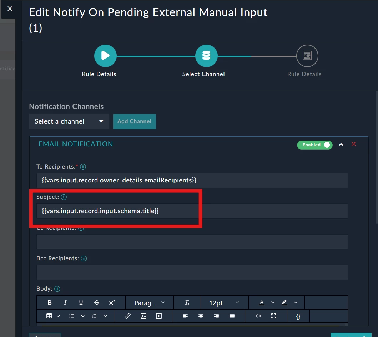Align text right

tap(216, 316)
